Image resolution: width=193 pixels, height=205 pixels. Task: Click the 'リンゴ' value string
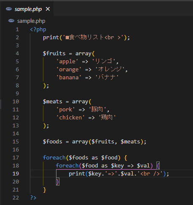(104, 61)
